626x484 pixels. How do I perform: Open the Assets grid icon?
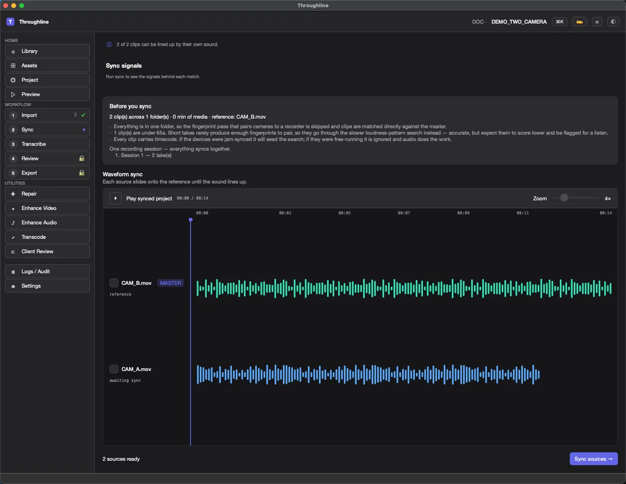tap(13, 66)
